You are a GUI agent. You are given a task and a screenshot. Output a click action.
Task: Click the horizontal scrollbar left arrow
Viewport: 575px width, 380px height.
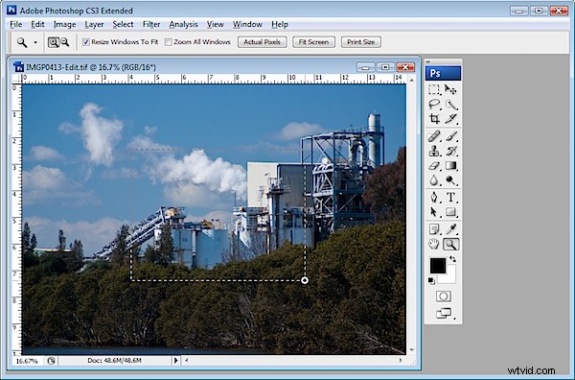point(187,361)
